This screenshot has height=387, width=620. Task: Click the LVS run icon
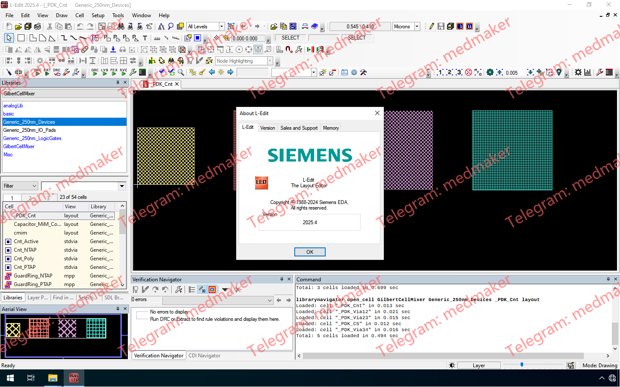pyautogui.click(x=104, y=73)
